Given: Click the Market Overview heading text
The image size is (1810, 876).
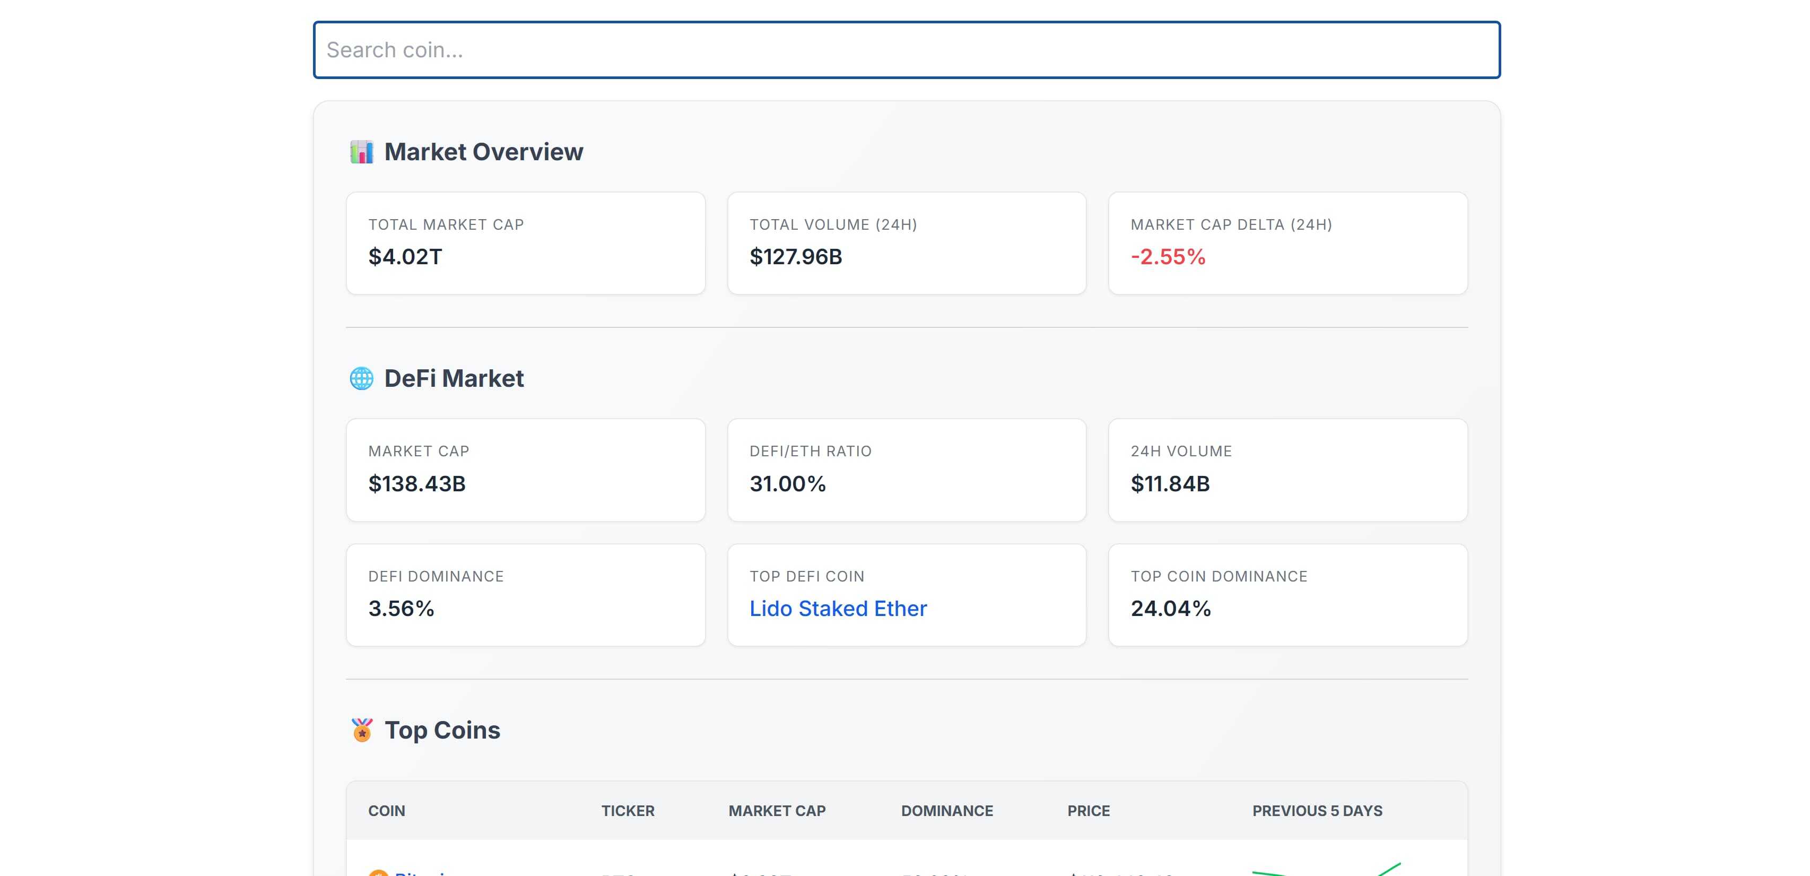Looking at the screenshot, I should point(483,152).
